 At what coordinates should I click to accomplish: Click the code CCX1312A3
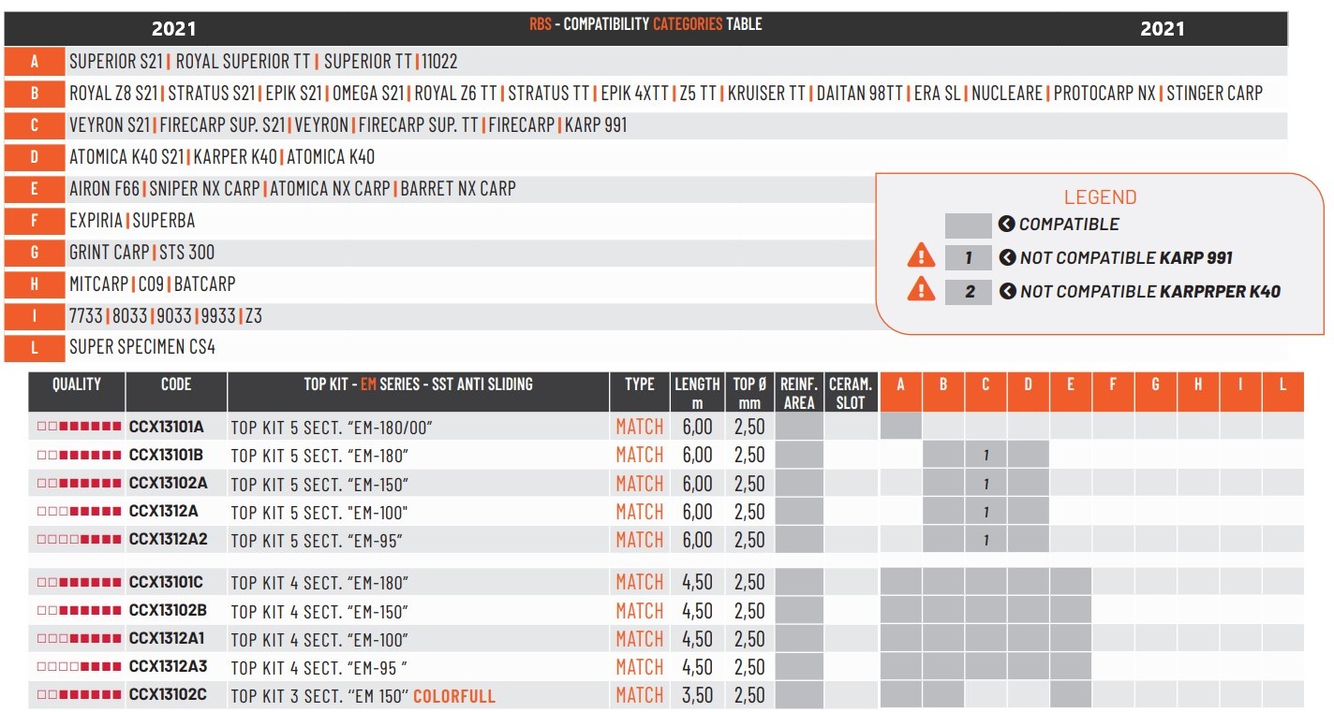tap(168, 667)
